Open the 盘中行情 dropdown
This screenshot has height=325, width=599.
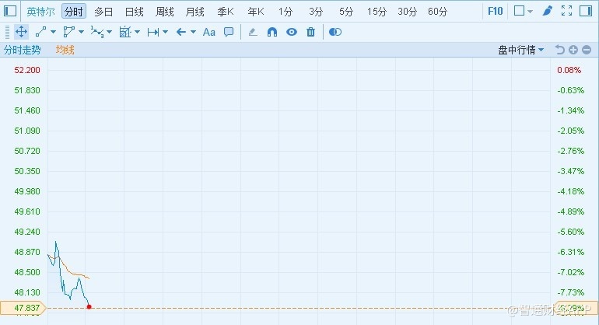pos(520,50)
